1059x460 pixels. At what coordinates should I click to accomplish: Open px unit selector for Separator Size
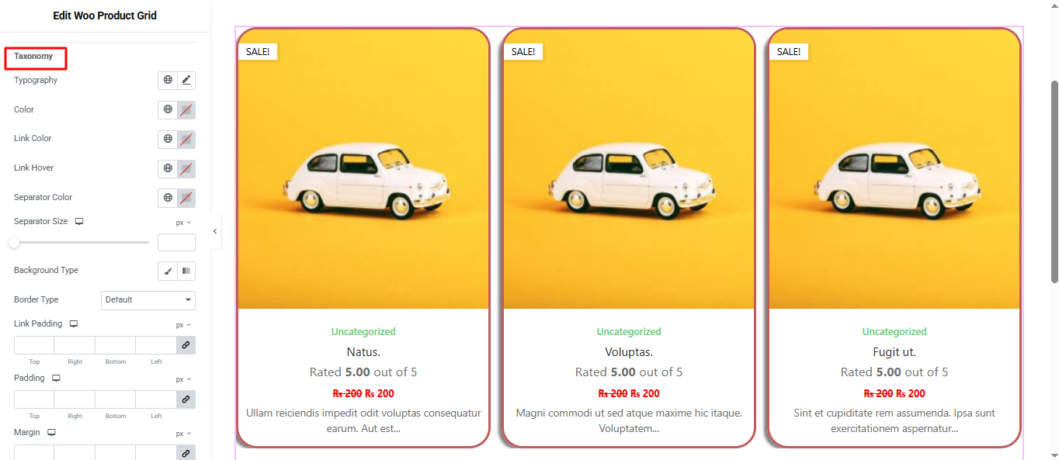(x=183, y=223)
